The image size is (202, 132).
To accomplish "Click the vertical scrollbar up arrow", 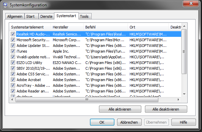I will point(184,26).
